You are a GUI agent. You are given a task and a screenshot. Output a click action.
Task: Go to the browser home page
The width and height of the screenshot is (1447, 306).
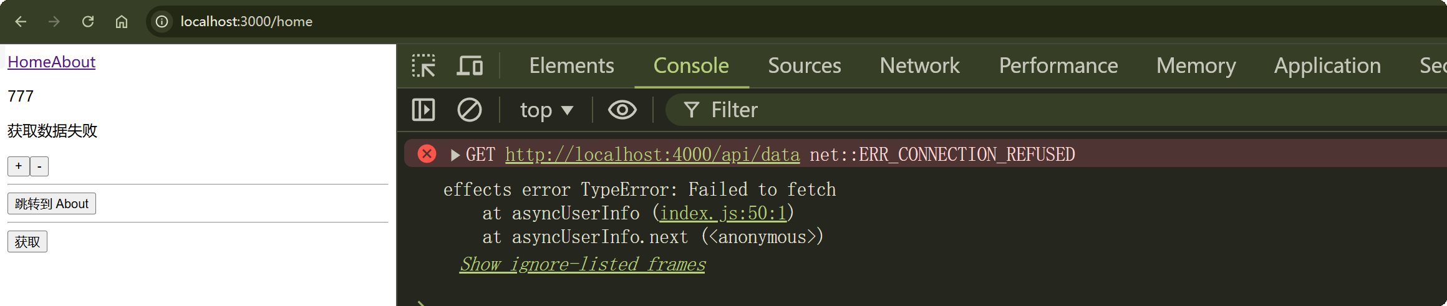click(x=122, y=22)
